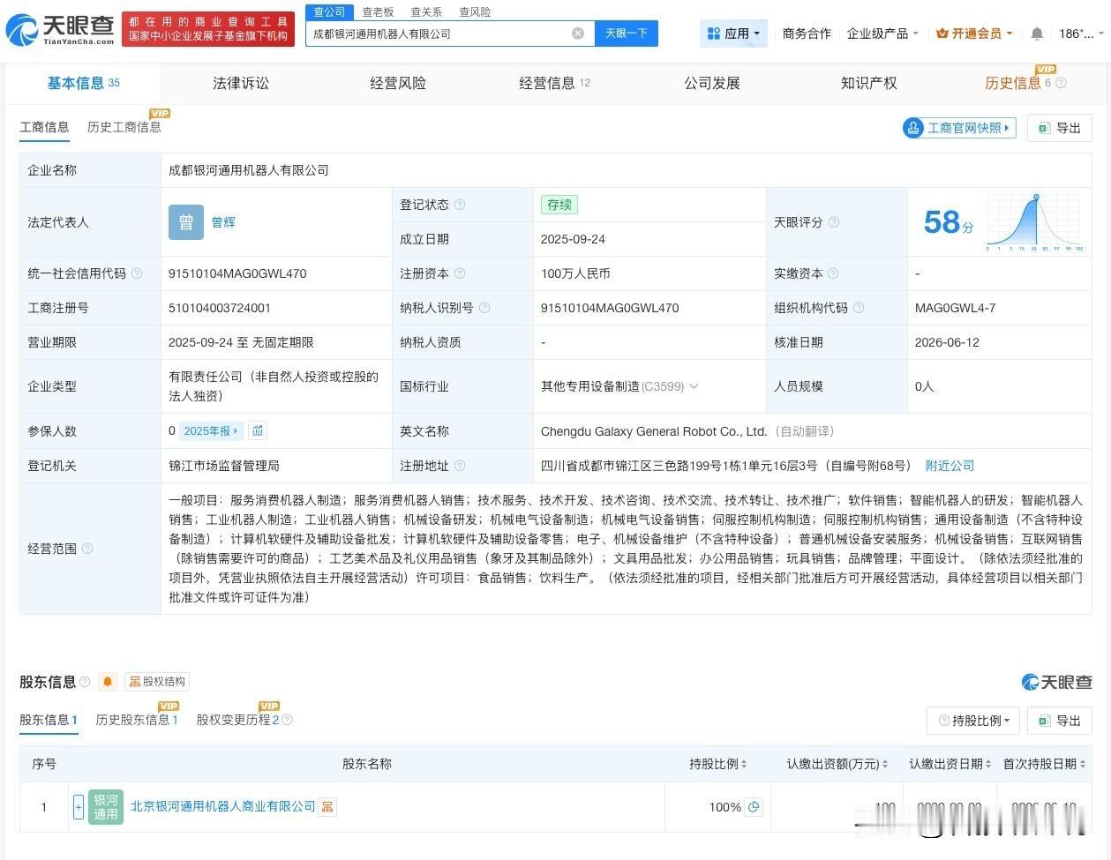Open the 企业级产品 dropdown
This screenshot has height=860, width=1111.
[882, 34]
